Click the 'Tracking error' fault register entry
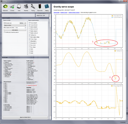Image resolution: width=128 pixels, height=124 pixels. 30,62
